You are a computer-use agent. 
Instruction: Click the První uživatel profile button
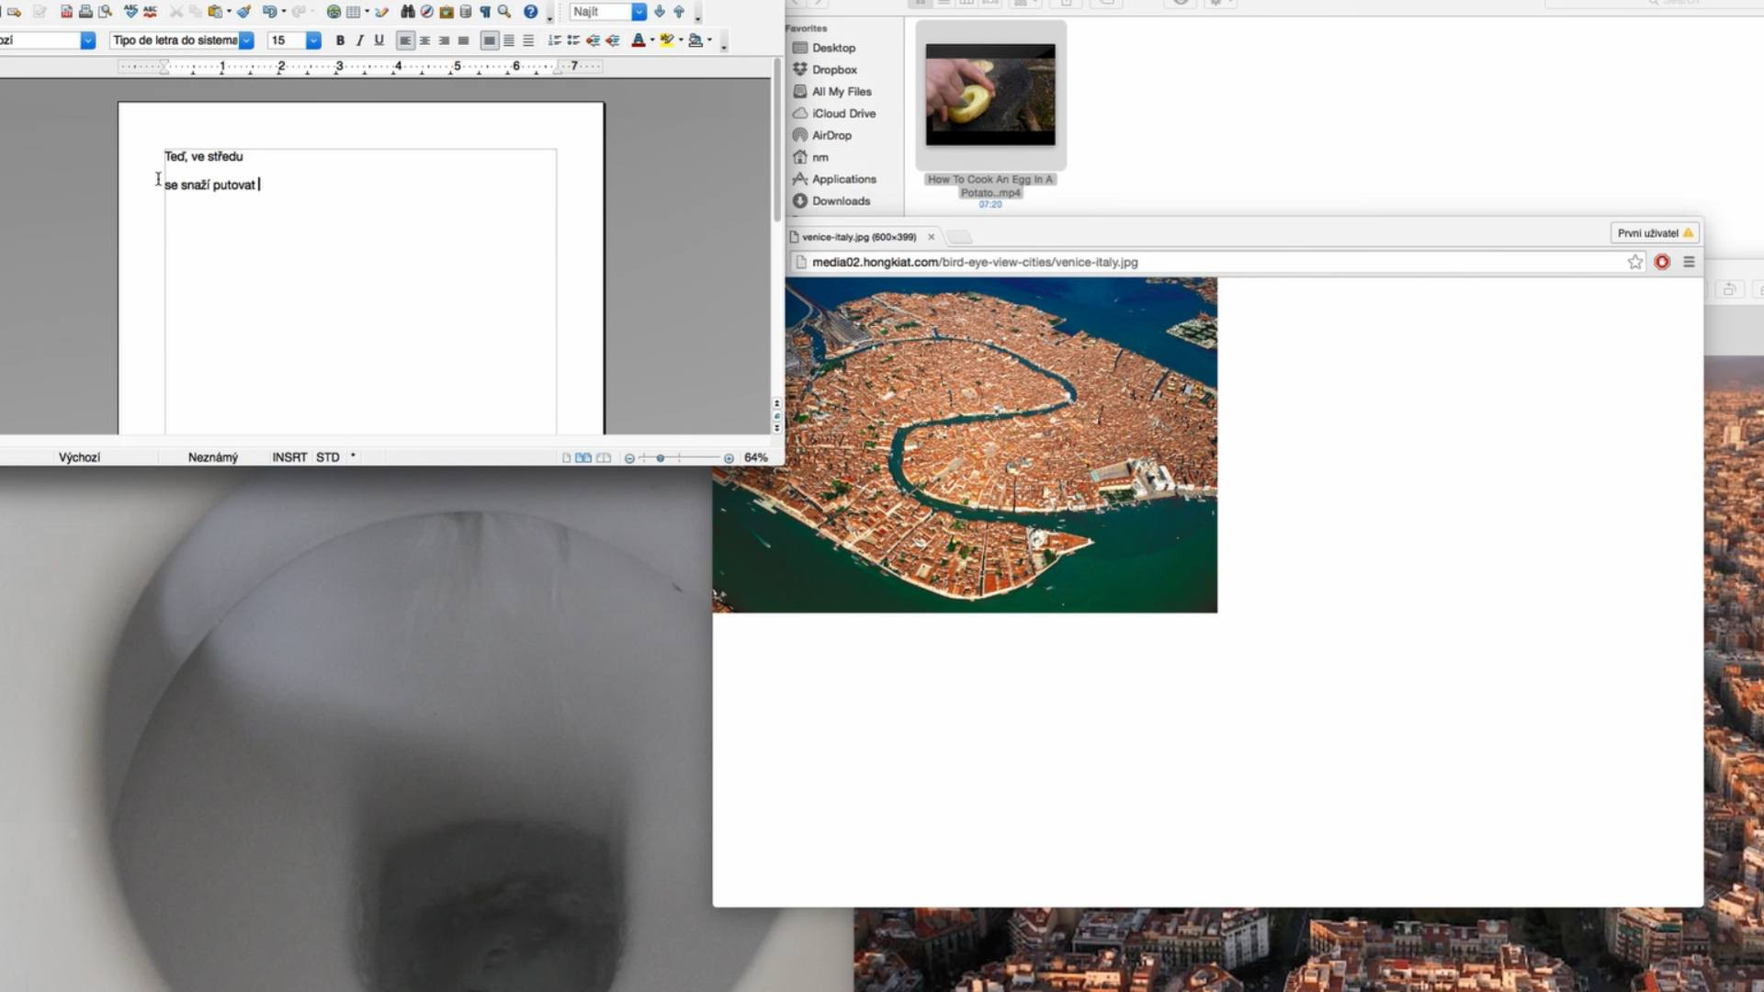pos(1654,233)
